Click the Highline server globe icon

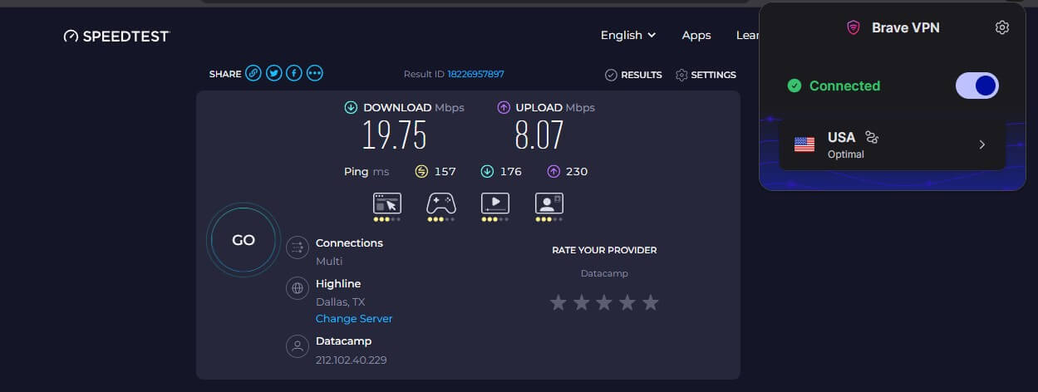click(x=297, y=288)
